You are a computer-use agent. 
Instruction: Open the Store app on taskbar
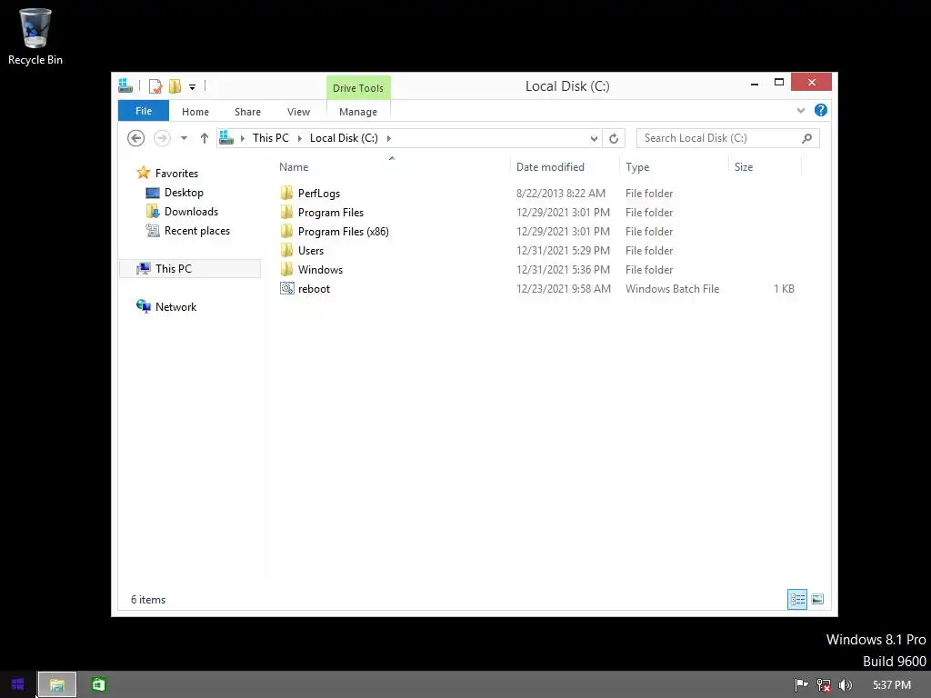coord(98,684)
